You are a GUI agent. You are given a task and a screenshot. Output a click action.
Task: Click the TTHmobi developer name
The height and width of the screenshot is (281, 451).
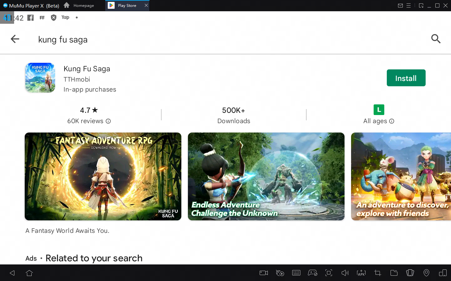click(77, 79)
